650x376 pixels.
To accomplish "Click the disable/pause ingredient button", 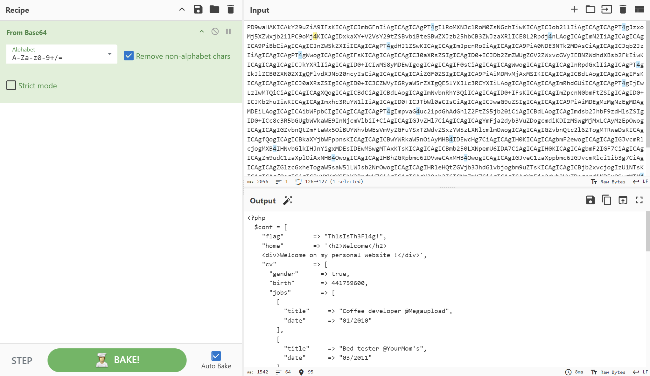I will [215, 31].
